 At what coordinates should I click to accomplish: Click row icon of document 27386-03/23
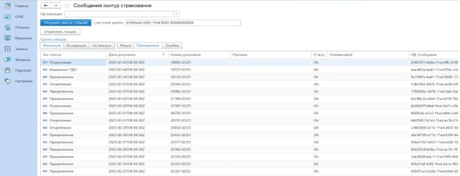pos(45,98)
